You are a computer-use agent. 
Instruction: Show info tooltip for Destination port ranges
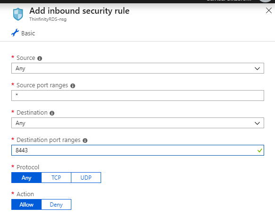click(85, 141)
